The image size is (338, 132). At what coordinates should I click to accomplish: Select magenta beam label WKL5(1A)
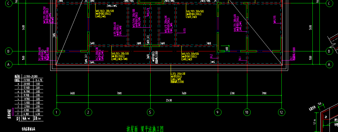click(134, 18)
